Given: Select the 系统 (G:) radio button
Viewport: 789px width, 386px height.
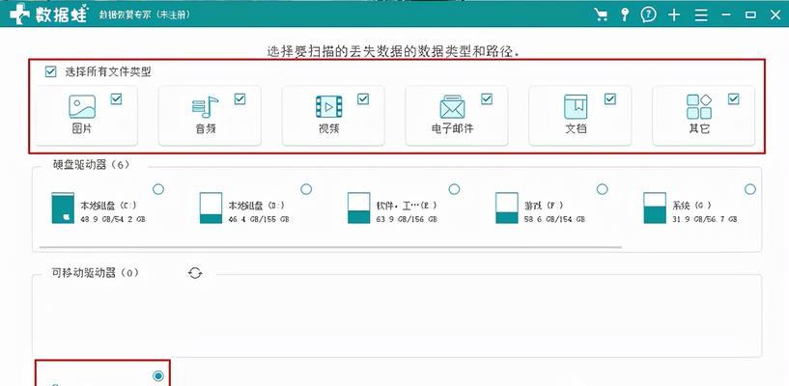Looking at the screenshot, I should click(x=749, y=189).
